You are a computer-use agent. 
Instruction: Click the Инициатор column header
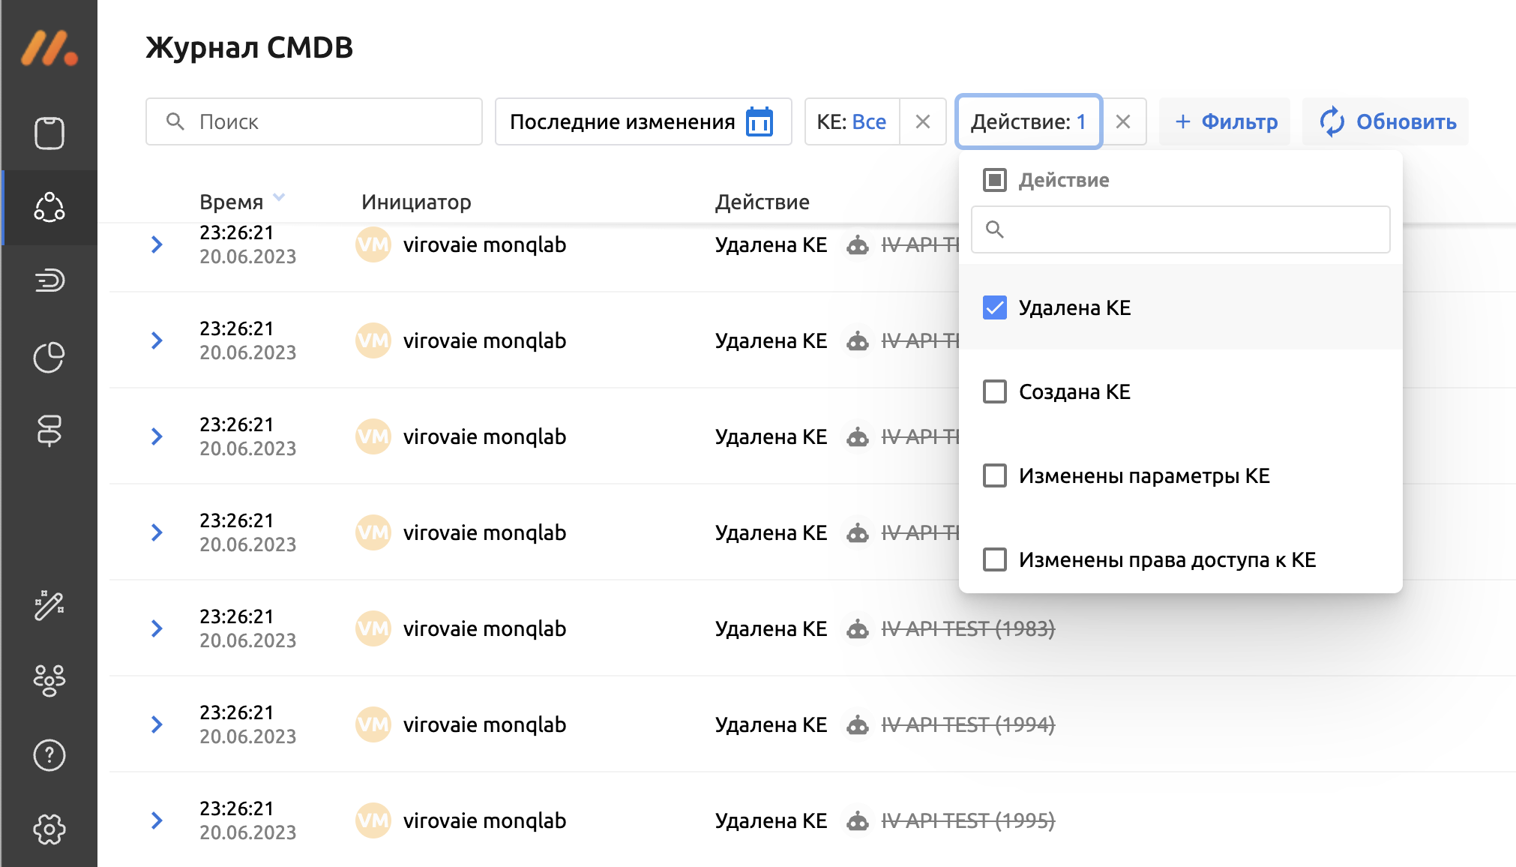[x=416, y=202]
